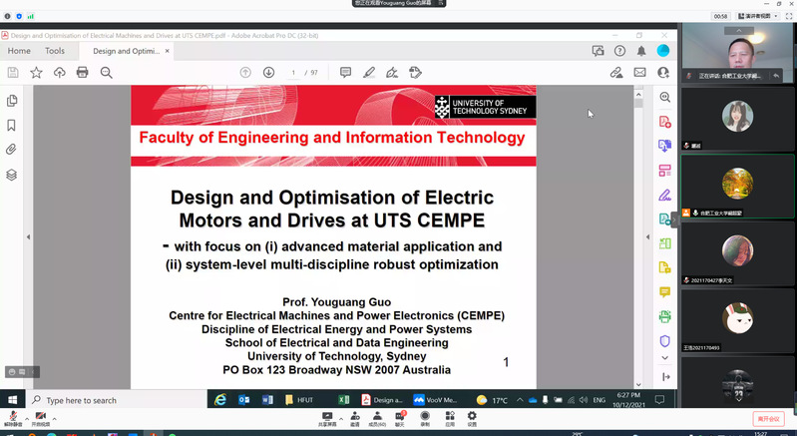Open HFUT folder in taskbar

click(x=299, y=400)
